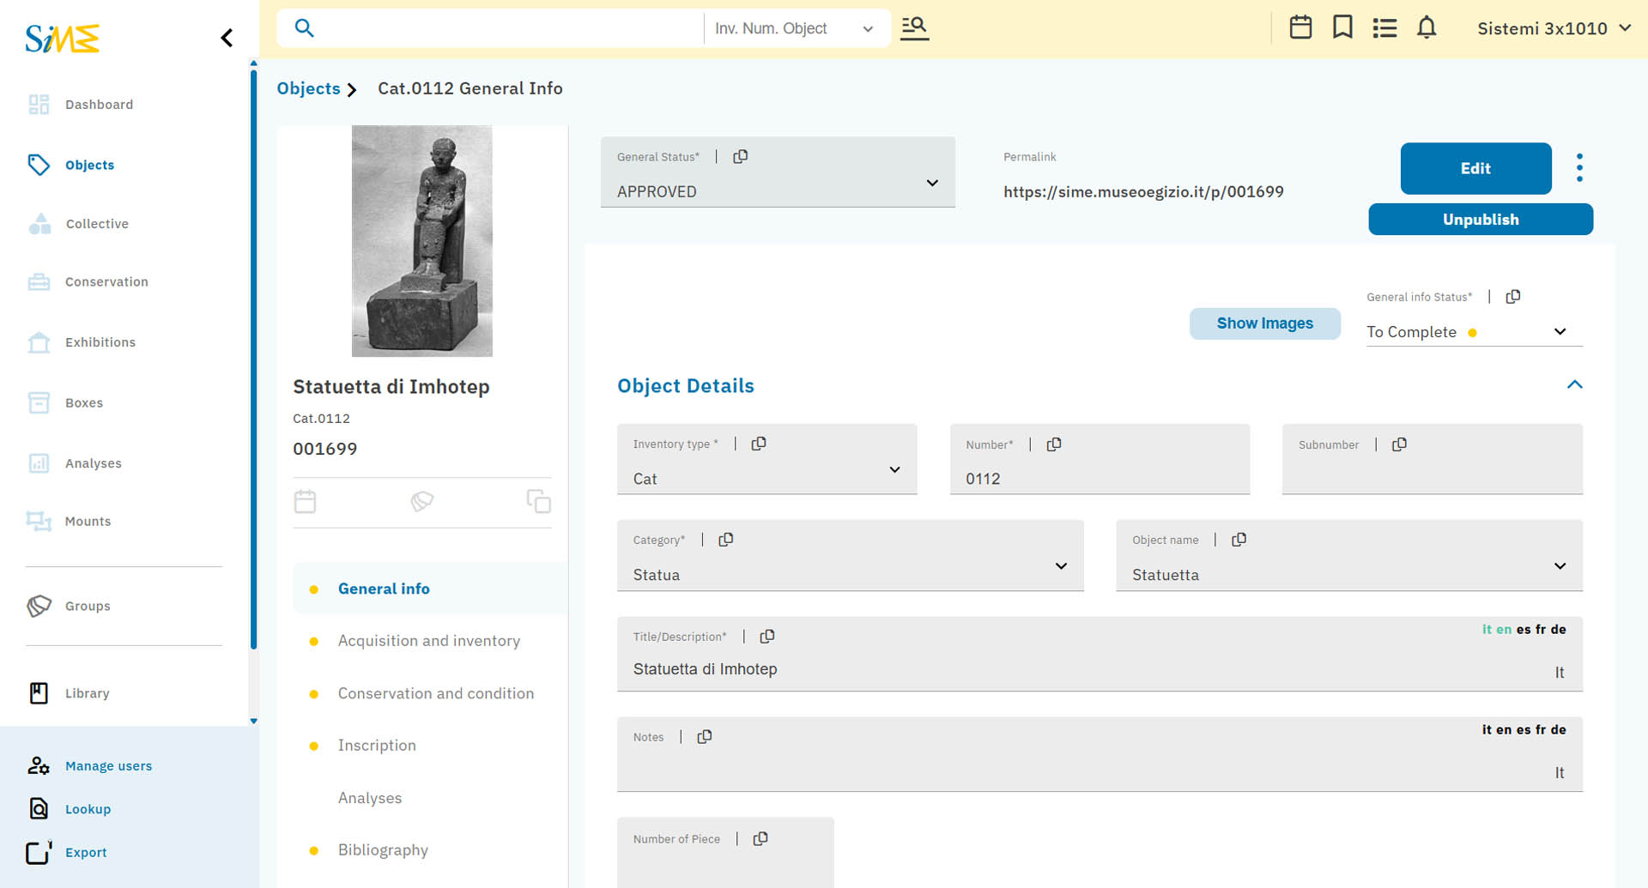Click the copy icon next to Number
The height and width of the screenshot is (888, 1648).
pos(1054,444)
